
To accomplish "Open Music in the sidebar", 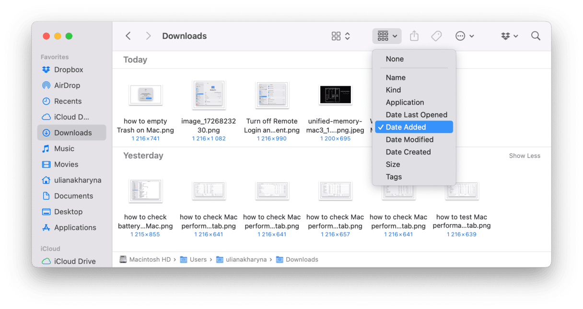I will [x=71, y=148].
